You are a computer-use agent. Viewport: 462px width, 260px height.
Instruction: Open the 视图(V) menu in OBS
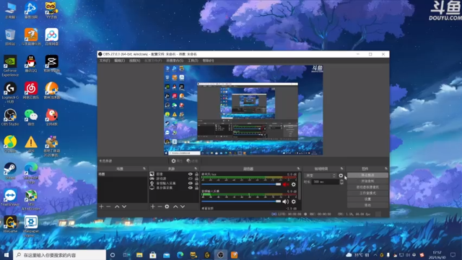135,61
